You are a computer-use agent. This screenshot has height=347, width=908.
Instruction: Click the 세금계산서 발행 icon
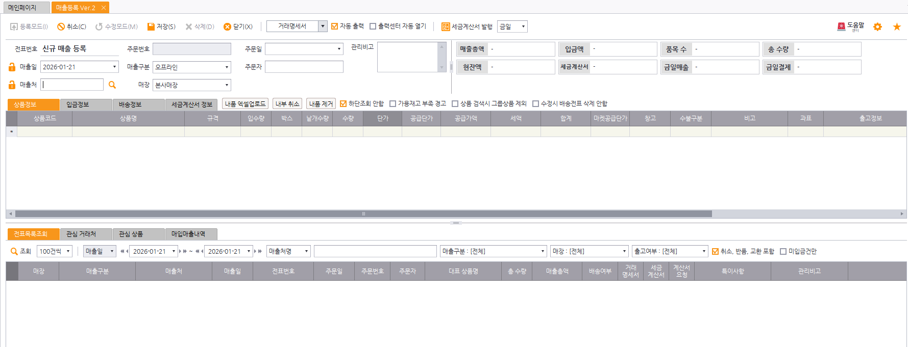coord(446,26)
